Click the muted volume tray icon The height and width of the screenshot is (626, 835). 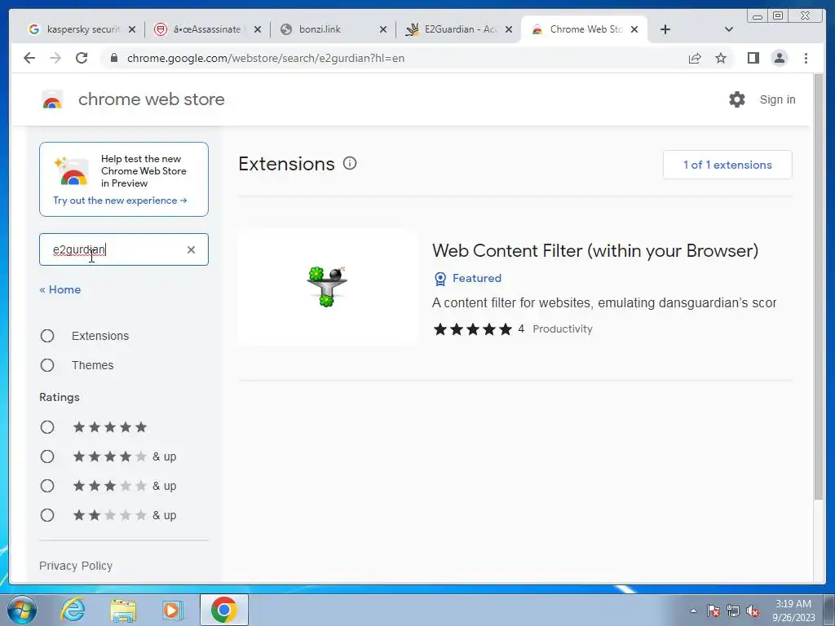point(753,611)
